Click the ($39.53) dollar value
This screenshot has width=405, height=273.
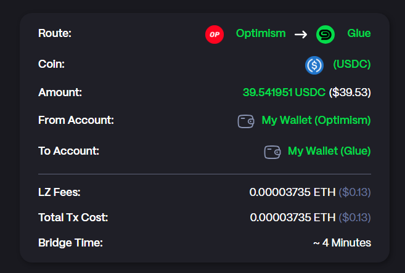(350, 92)
